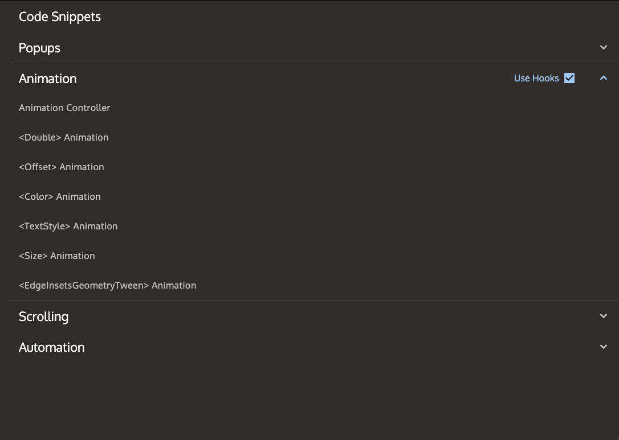Expand the Popups section chevron

603,48
